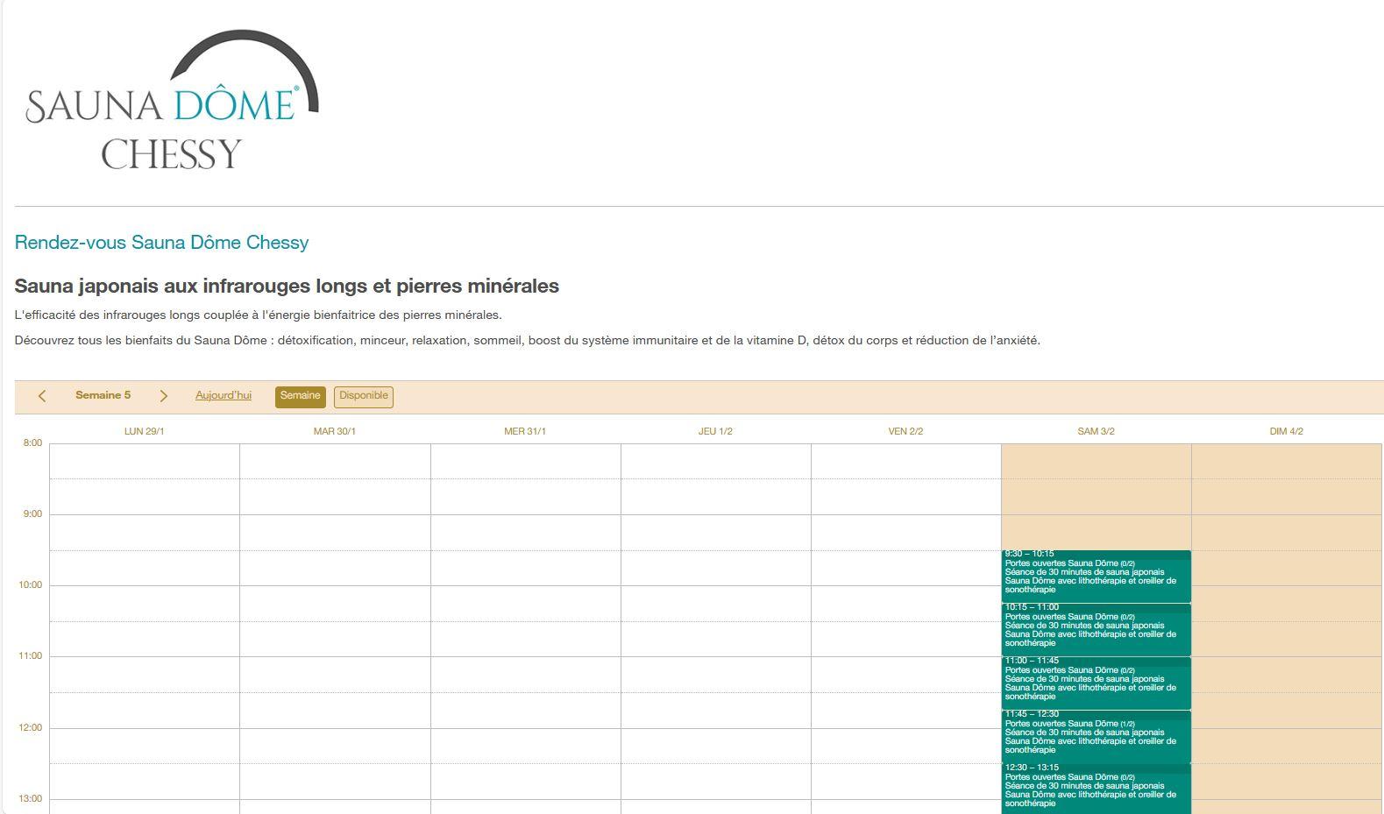Select the MER 31/1 column header
The width and height of the screenshot is (1384, 814).
pyautogui.click(x=525, y=431)
